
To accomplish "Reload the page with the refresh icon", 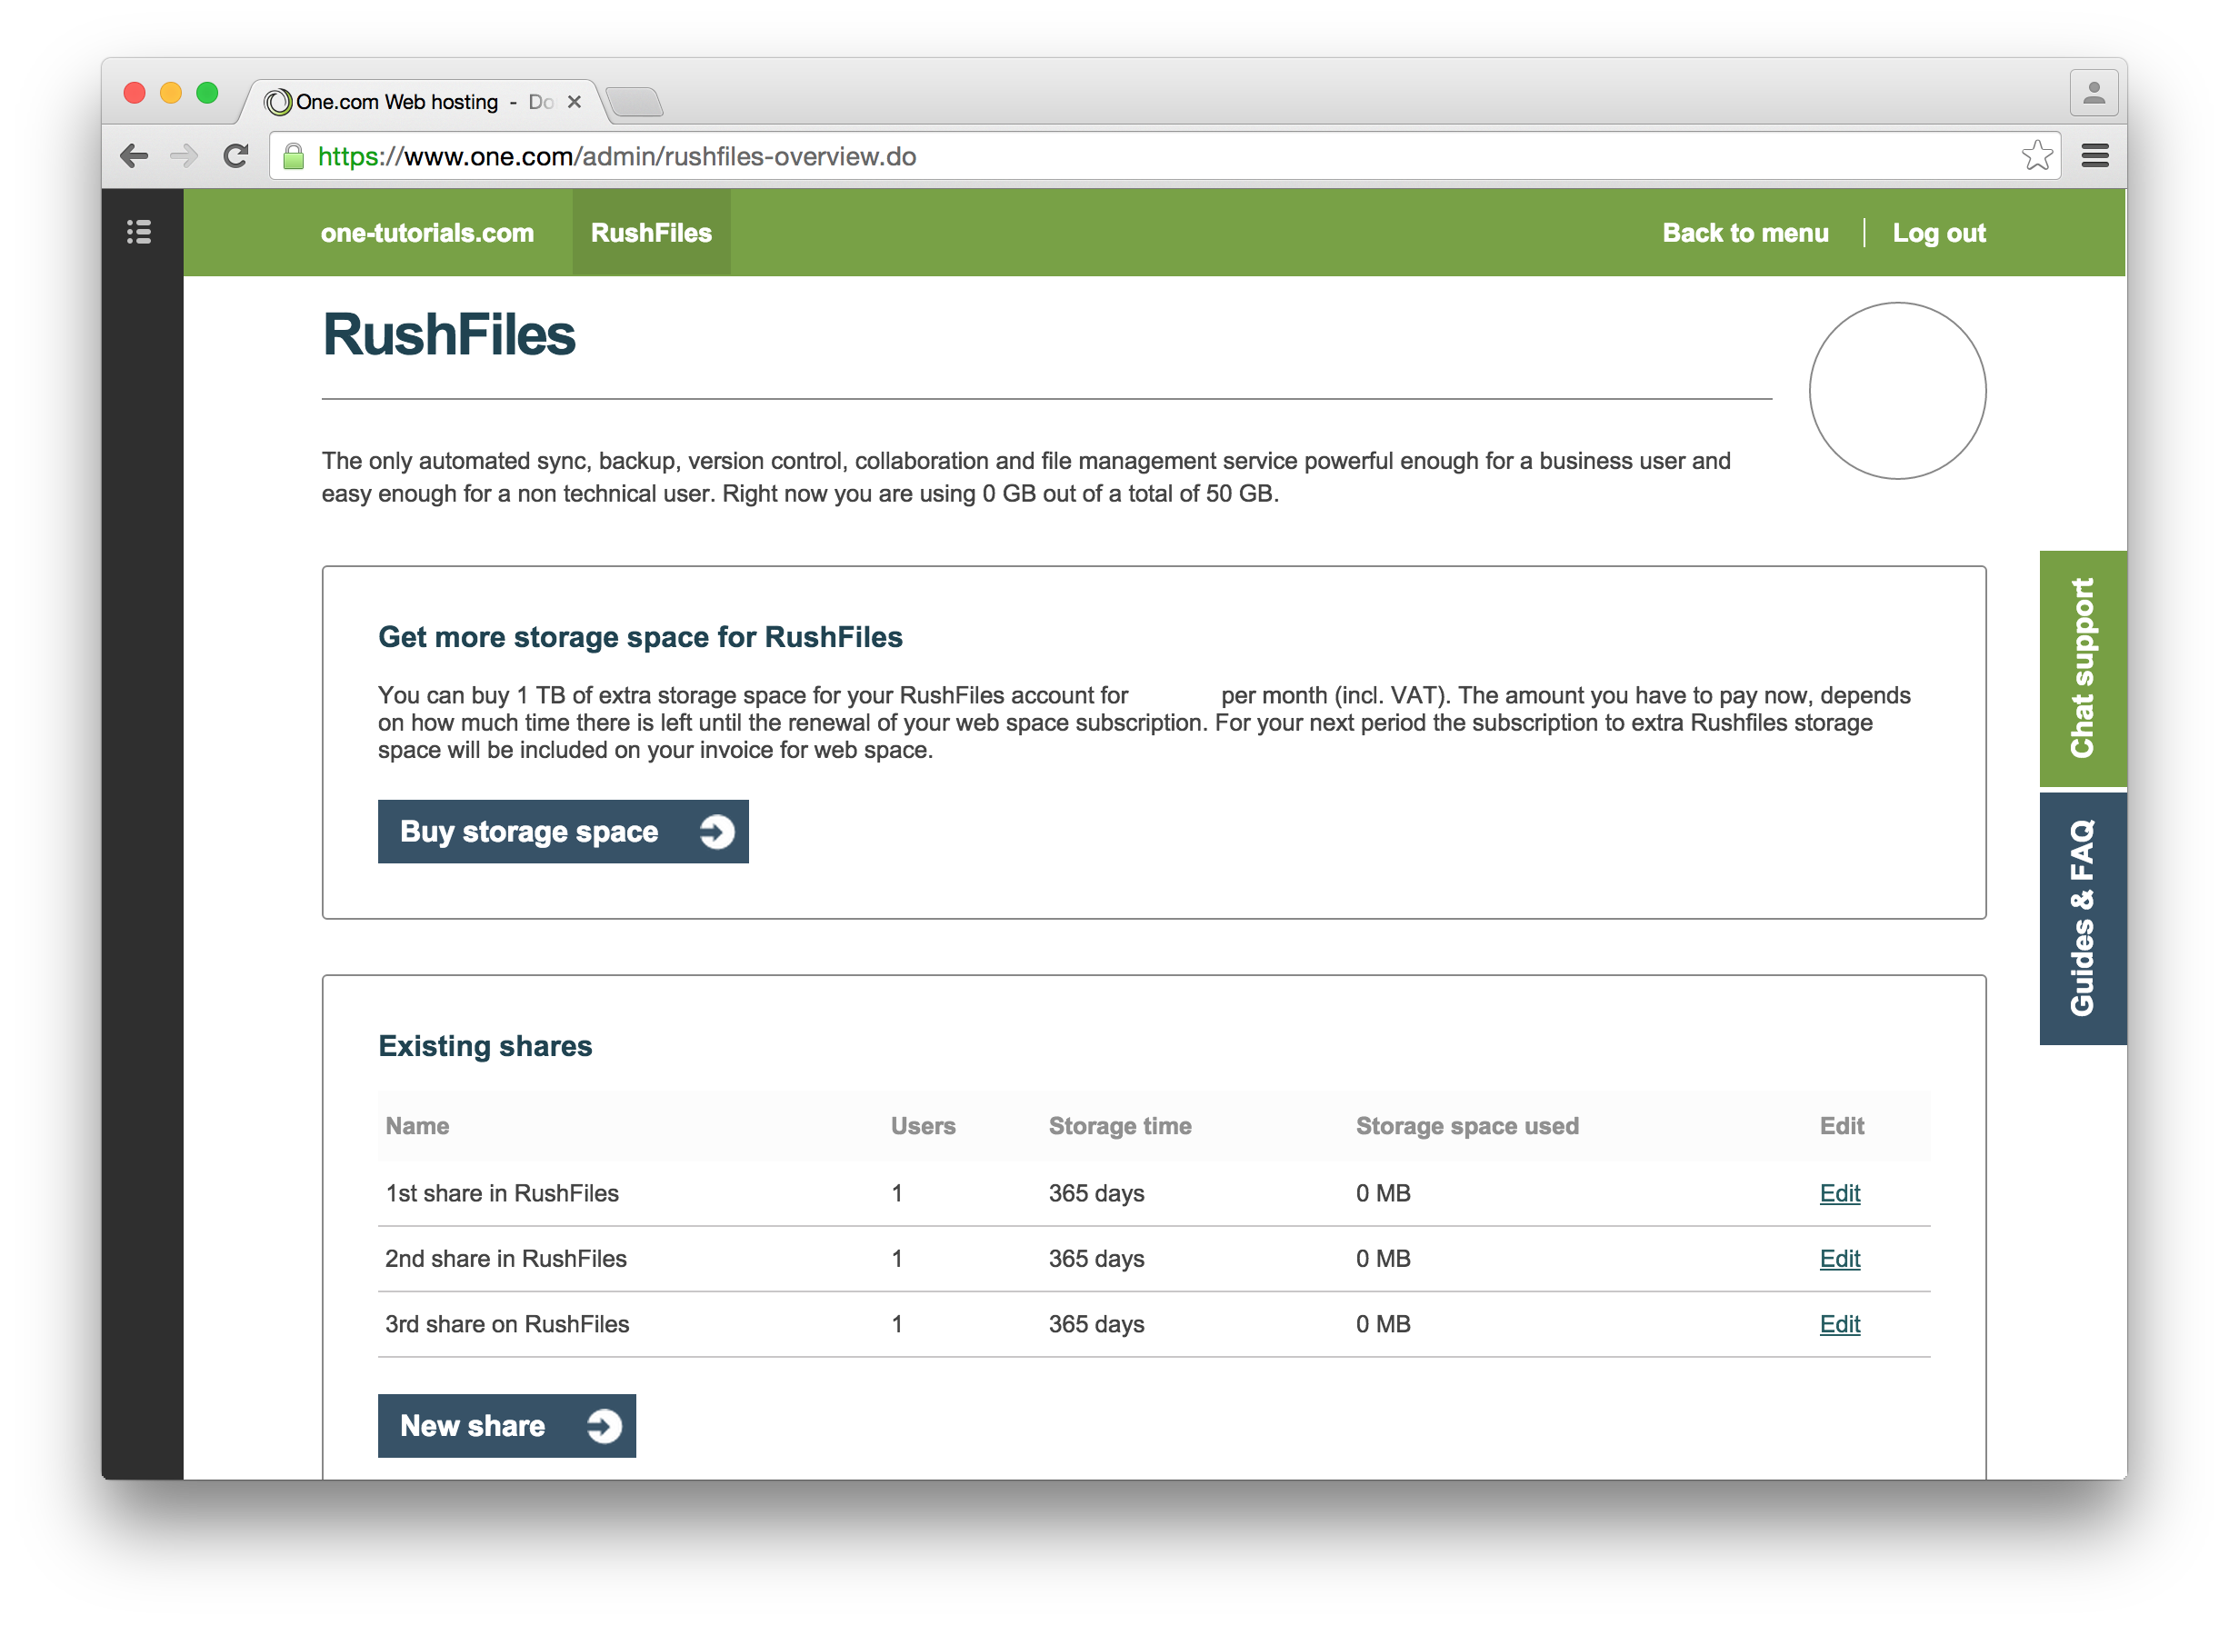I will [x=235, y=155].
